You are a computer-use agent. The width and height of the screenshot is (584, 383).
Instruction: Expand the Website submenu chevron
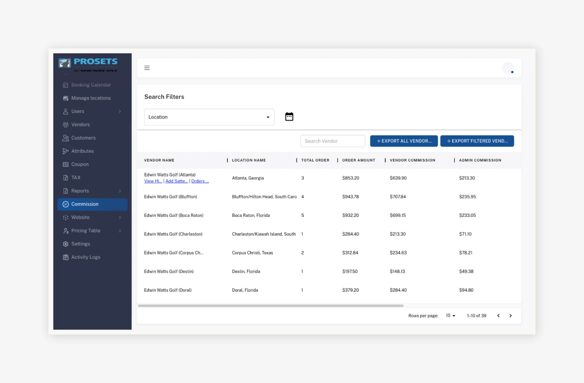[120, 217]
